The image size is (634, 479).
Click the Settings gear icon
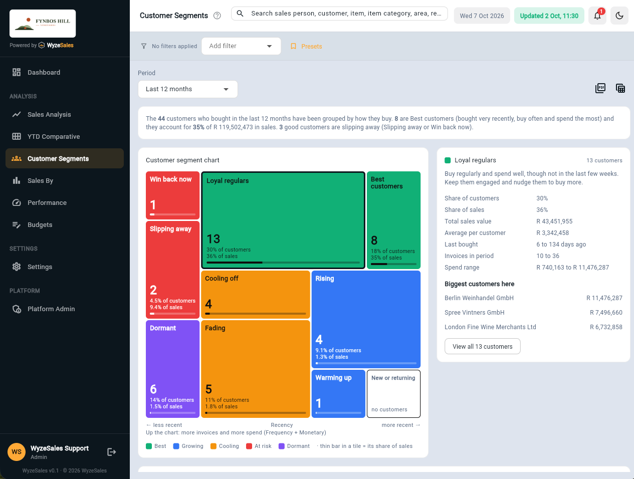click(x=17, y=267)
